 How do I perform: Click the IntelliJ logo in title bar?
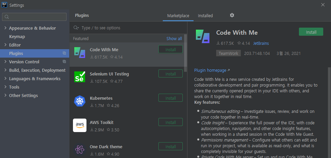click(4, 5)
